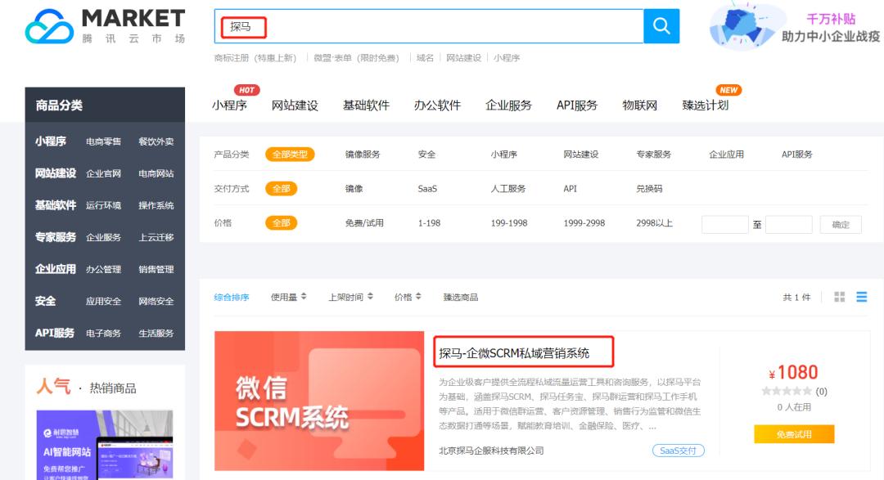The image size is (884, 480).
Task: Click 域名 hot search link
Action: pyautogui.click(x=425, y=58)
